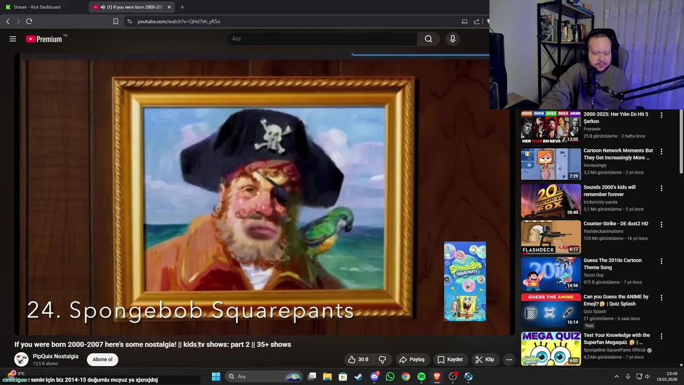Open options for Guess the ANIME video

coord(662,297)
